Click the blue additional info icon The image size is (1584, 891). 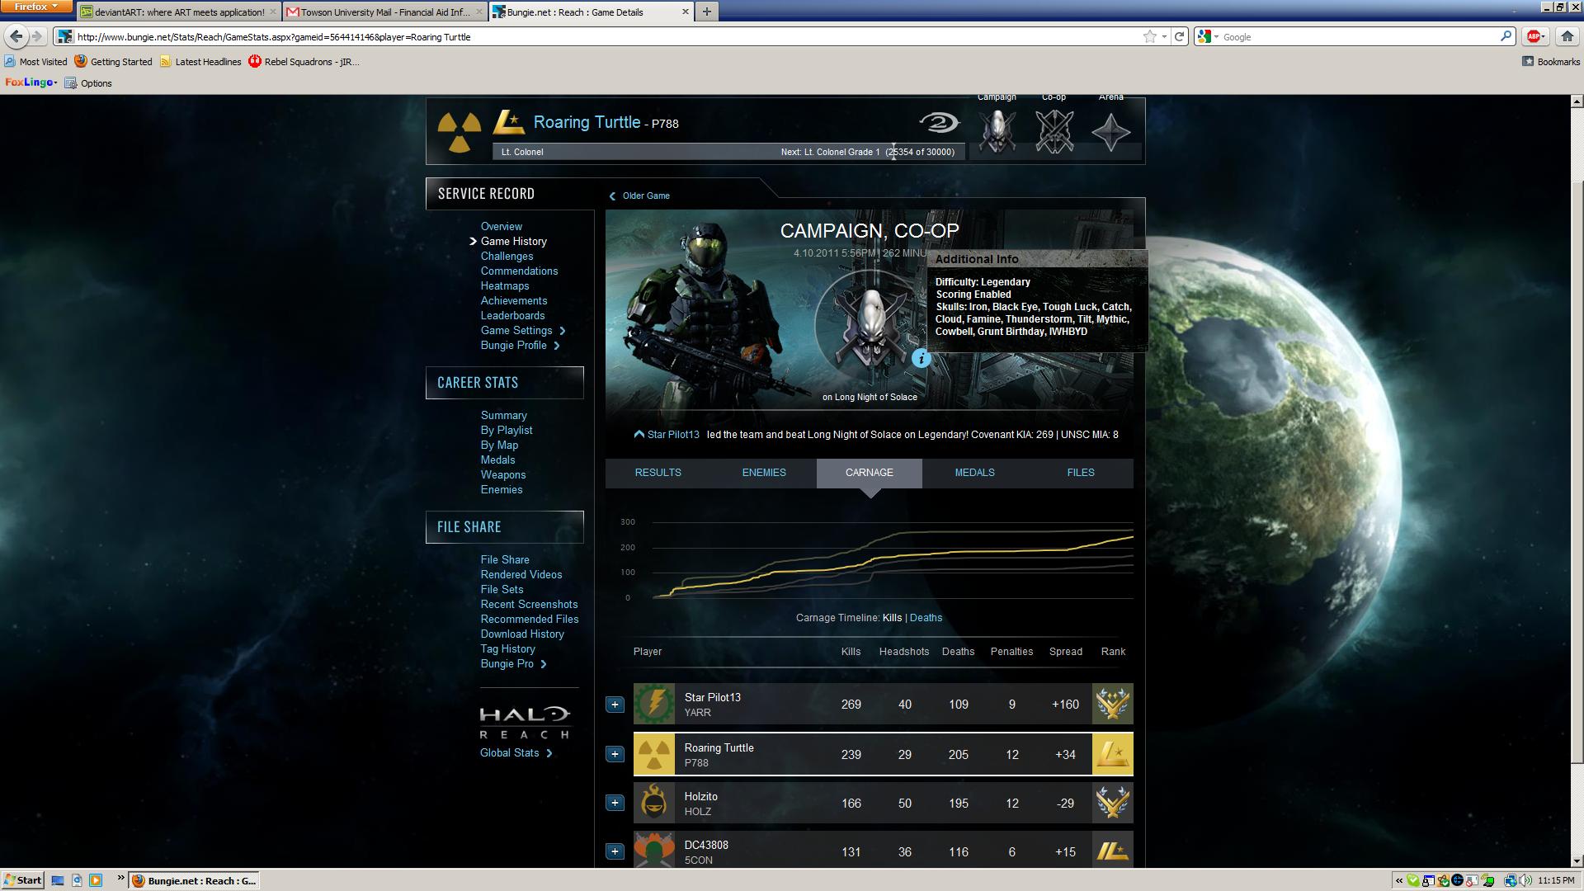point(922,359)
